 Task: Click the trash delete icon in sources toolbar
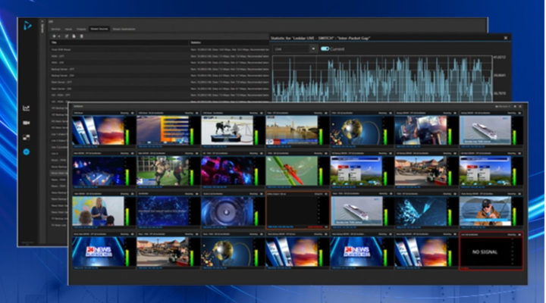coord(81,36)
